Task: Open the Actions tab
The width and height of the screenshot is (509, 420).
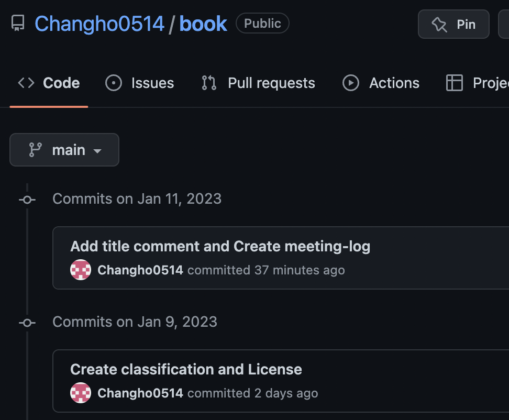Action: coord(381,83)
